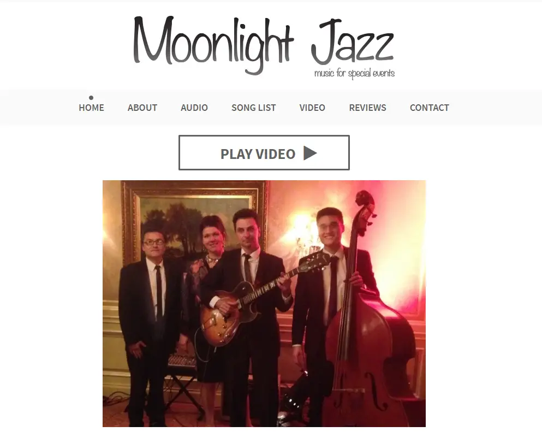Viewport: 542px width, 432px height.
Task: View the Song List page
Action: [253, 108]
